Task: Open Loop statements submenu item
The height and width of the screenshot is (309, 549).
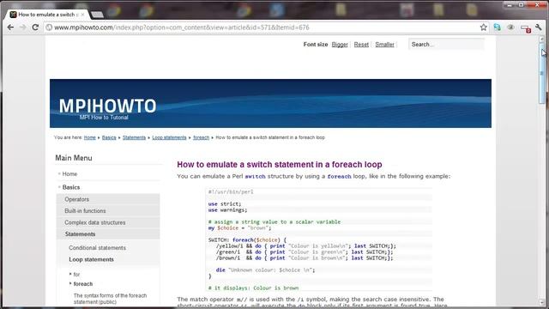Action: [92, 259]
